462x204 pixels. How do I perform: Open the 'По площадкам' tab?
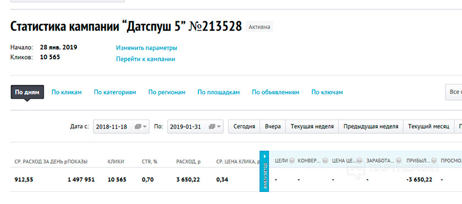click(219, 92)
